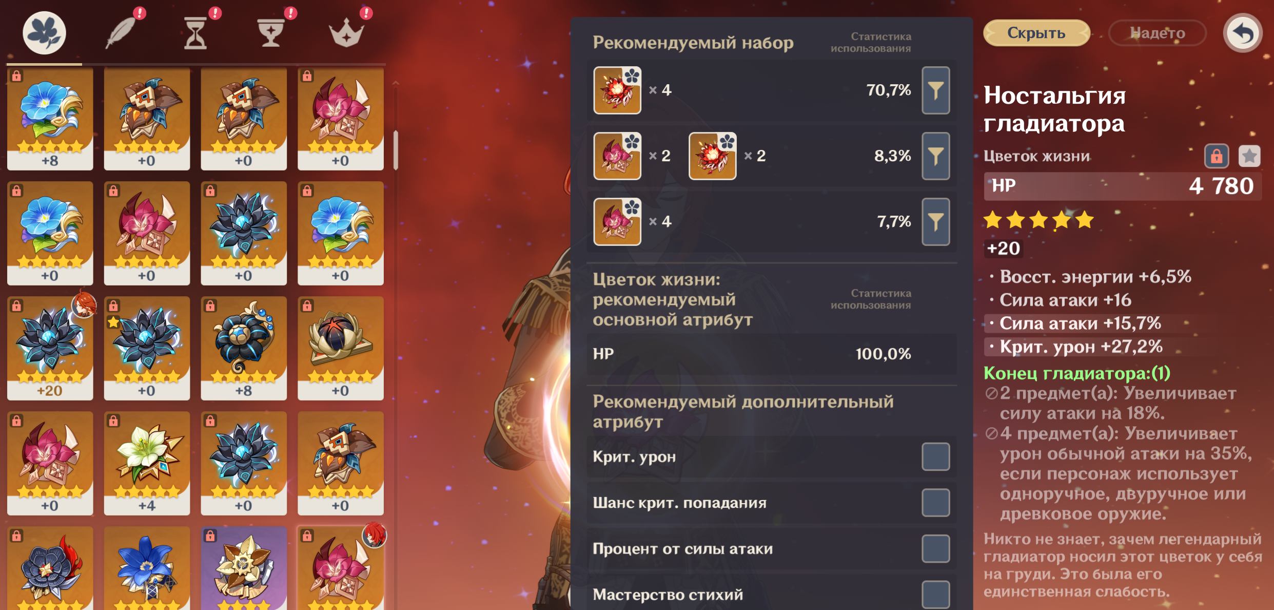Choose the +8 blue morning glory artifact
Viewport: 1274px width, 610px height.
(50, 118)
